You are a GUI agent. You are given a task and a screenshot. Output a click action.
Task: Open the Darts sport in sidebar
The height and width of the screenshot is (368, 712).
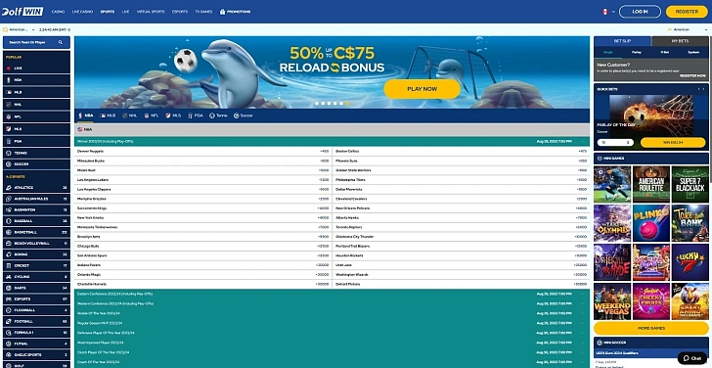tap(36, 288)
